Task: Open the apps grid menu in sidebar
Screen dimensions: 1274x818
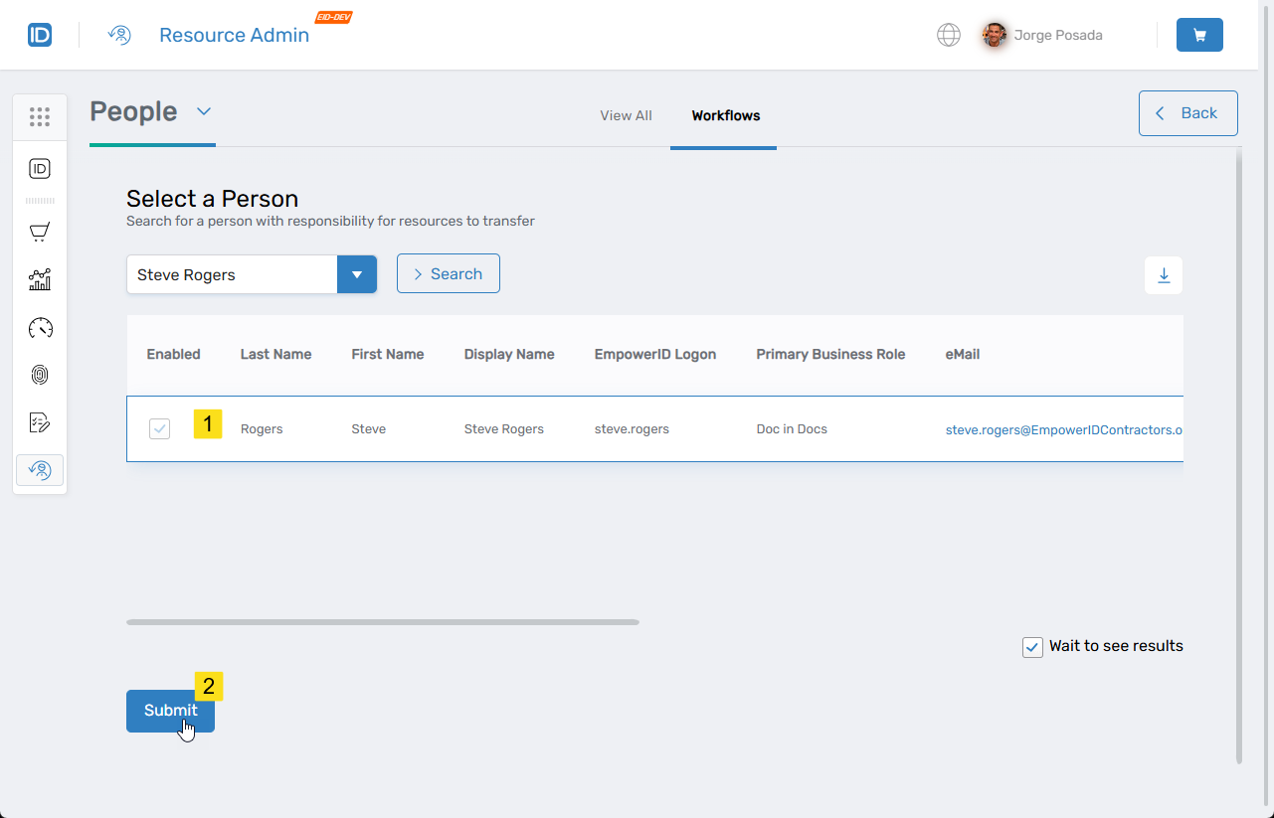Action: point(40,117)
